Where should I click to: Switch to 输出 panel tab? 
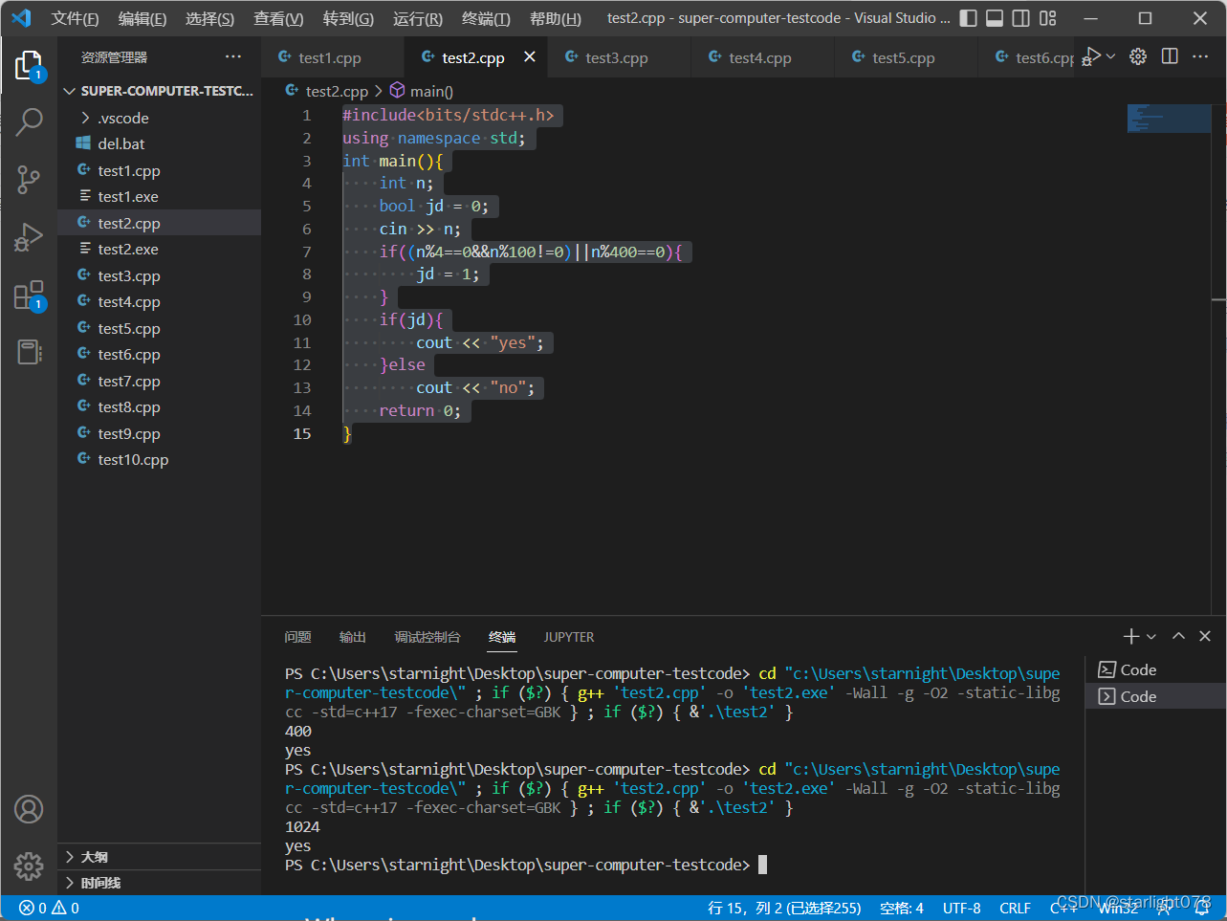click(x=353, y=637)
